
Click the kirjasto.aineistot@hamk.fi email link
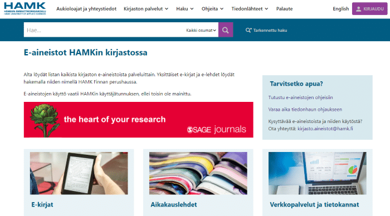point(325,129)
